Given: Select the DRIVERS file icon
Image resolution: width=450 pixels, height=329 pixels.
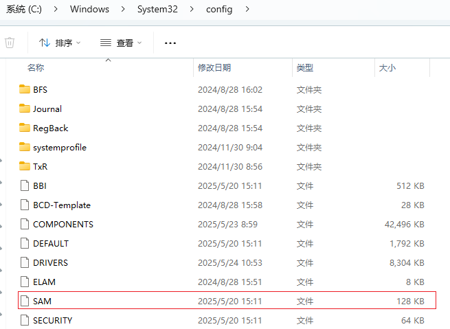Looking at the screenshot, I should point(25,262).
